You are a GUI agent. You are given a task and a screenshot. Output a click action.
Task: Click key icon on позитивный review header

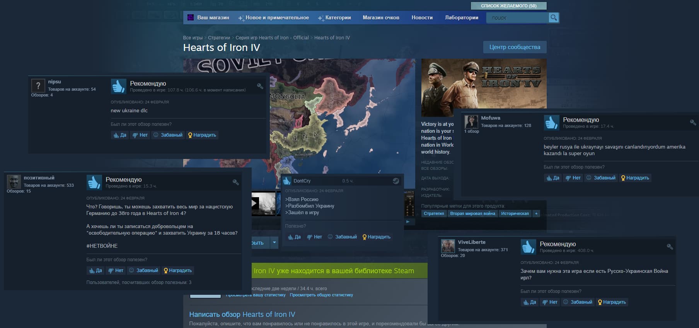(x=236, y=182)
